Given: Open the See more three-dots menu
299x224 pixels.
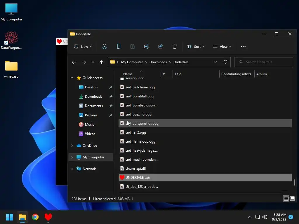Looking at the screenshot, I should [243, 46].
